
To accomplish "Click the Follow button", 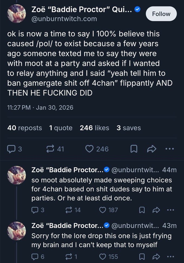I will 161,14.
